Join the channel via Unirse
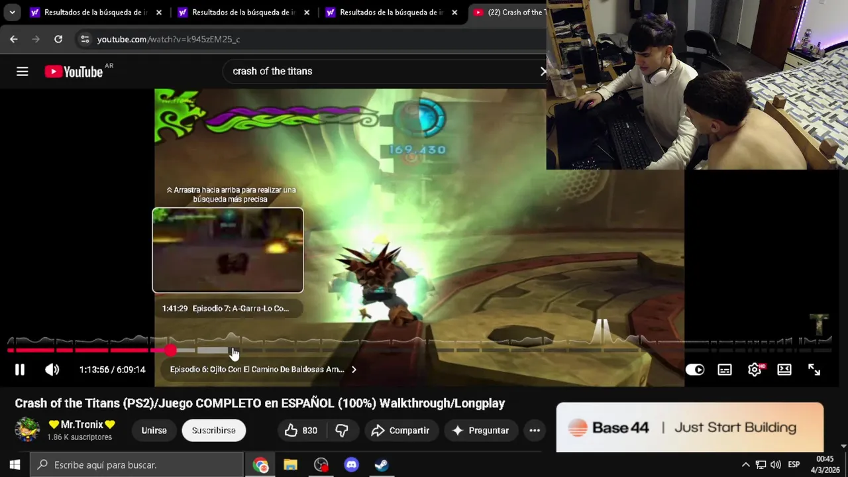Viewport: 848px width, 477px height. 154,431
